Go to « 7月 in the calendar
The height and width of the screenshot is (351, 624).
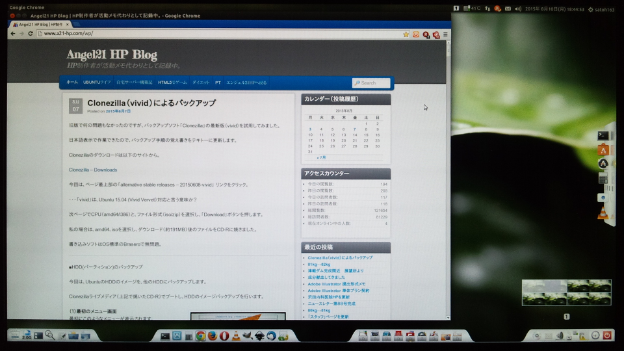(x=321, y=157)
